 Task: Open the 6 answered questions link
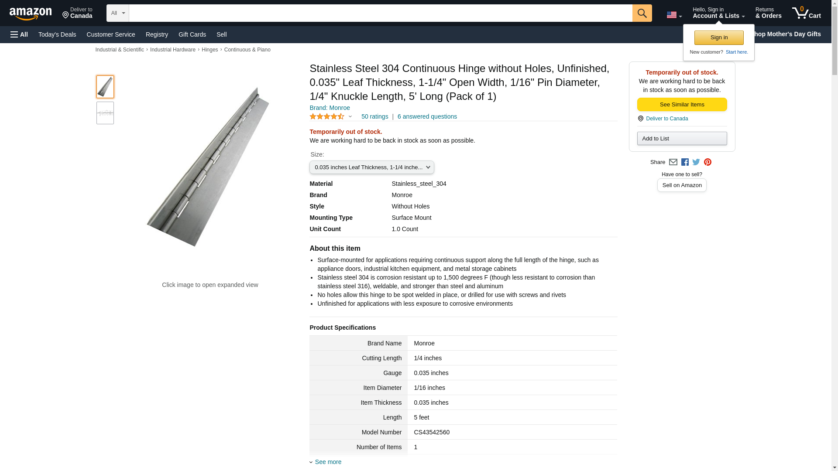click(427, 117)
